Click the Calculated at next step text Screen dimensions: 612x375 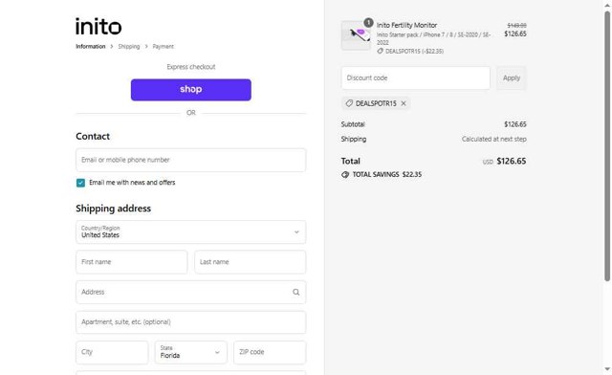[494, 139]
